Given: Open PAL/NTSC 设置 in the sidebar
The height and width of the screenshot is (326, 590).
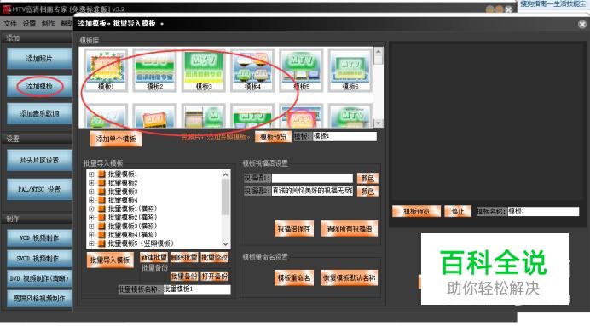Looking at the screenshot, I should point(39,189).
